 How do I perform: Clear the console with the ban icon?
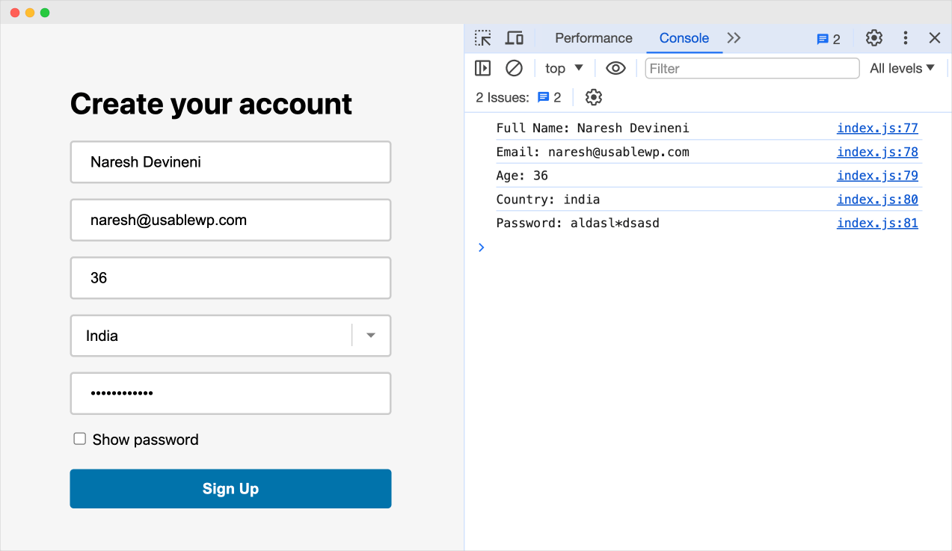click(x=514, y=68)
